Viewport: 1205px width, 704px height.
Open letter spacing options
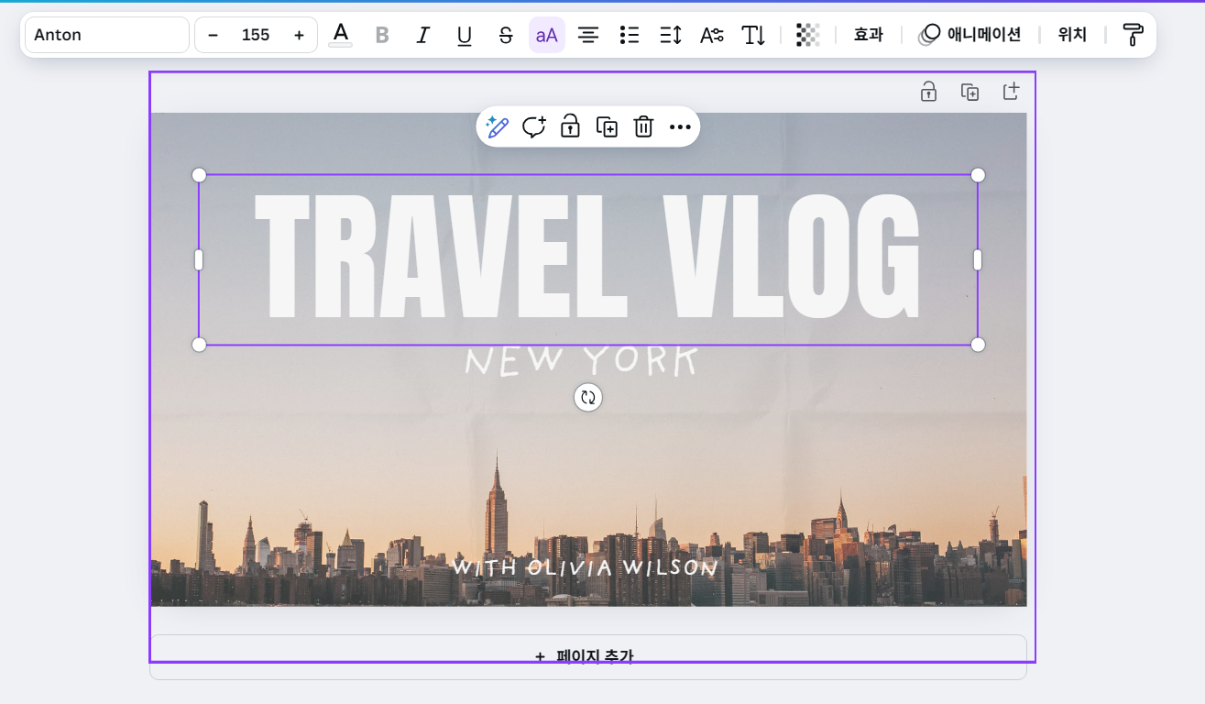pos(711,35)
